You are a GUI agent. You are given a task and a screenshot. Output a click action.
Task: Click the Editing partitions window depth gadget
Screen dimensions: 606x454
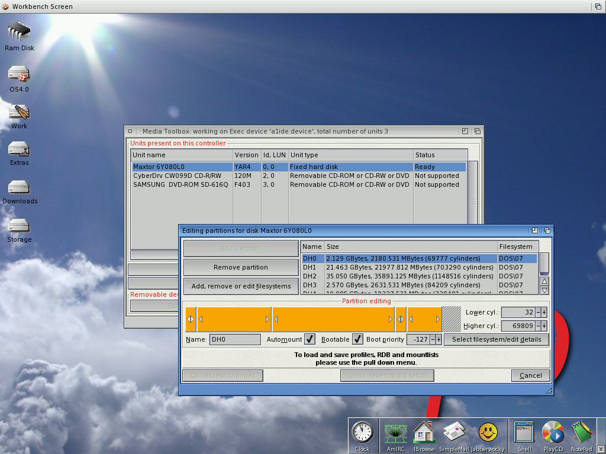point(547,231)
